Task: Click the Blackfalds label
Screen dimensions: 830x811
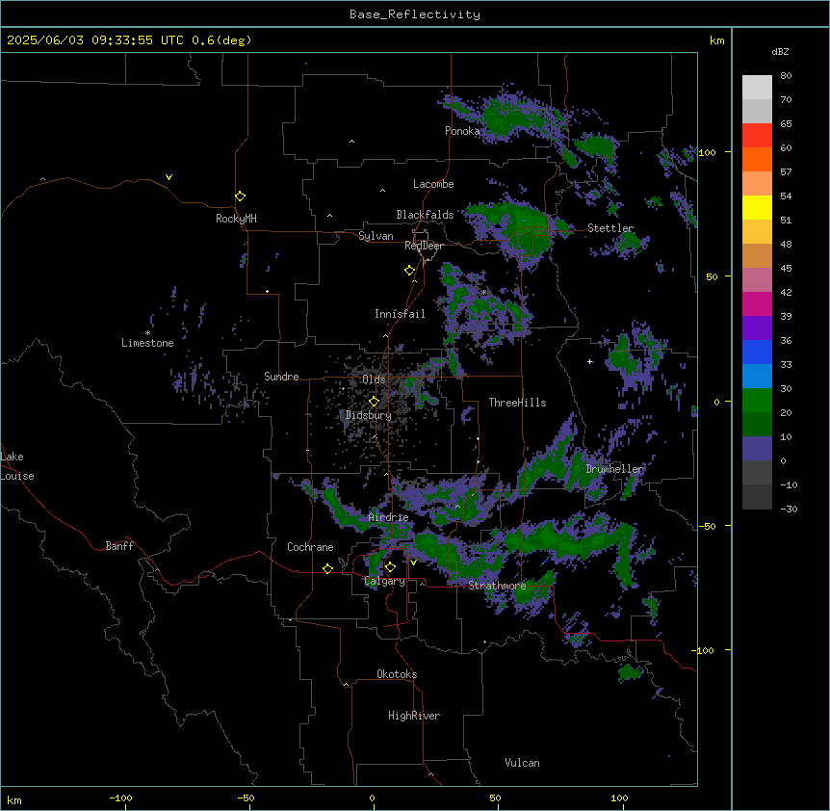Action: coord(425,215)
